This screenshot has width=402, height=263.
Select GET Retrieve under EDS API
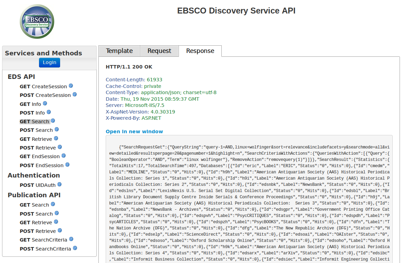(36, 139)
